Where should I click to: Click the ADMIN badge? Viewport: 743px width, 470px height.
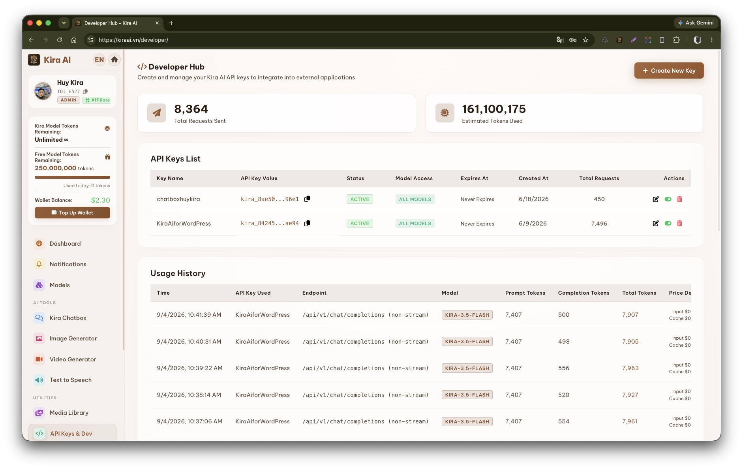(x=69, y=100)
